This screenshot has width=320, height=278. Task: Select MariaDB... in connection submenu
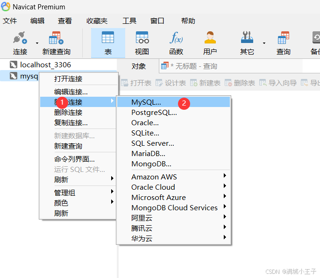173,154
